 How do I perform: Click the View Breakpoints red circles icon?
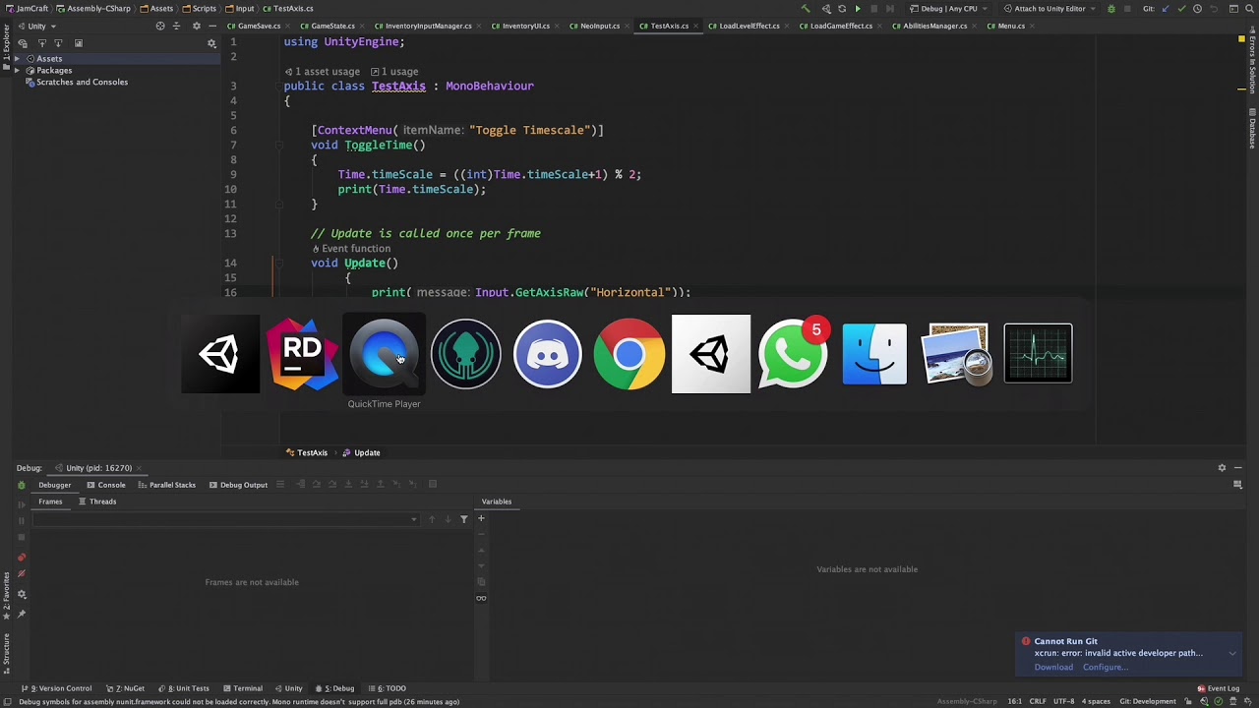(22, 558)
